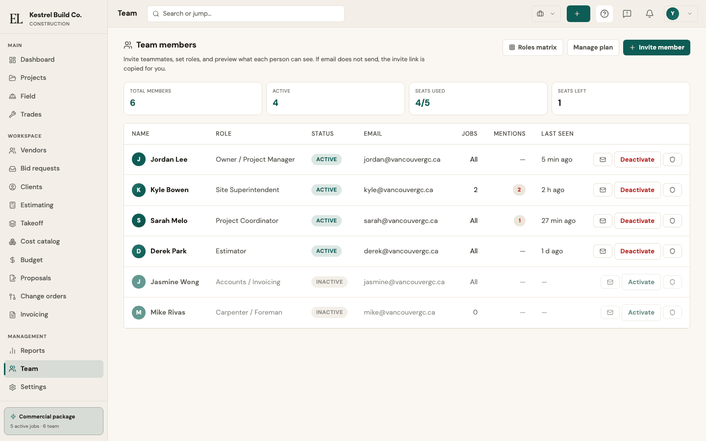706x441 pixels.
Task: Activate Jasmine Wong
Action: tap(641, 282)
